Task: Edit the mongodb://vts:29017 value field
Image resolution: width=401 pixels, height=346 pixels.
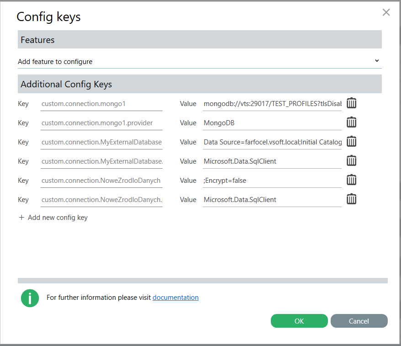Action: 272,104
